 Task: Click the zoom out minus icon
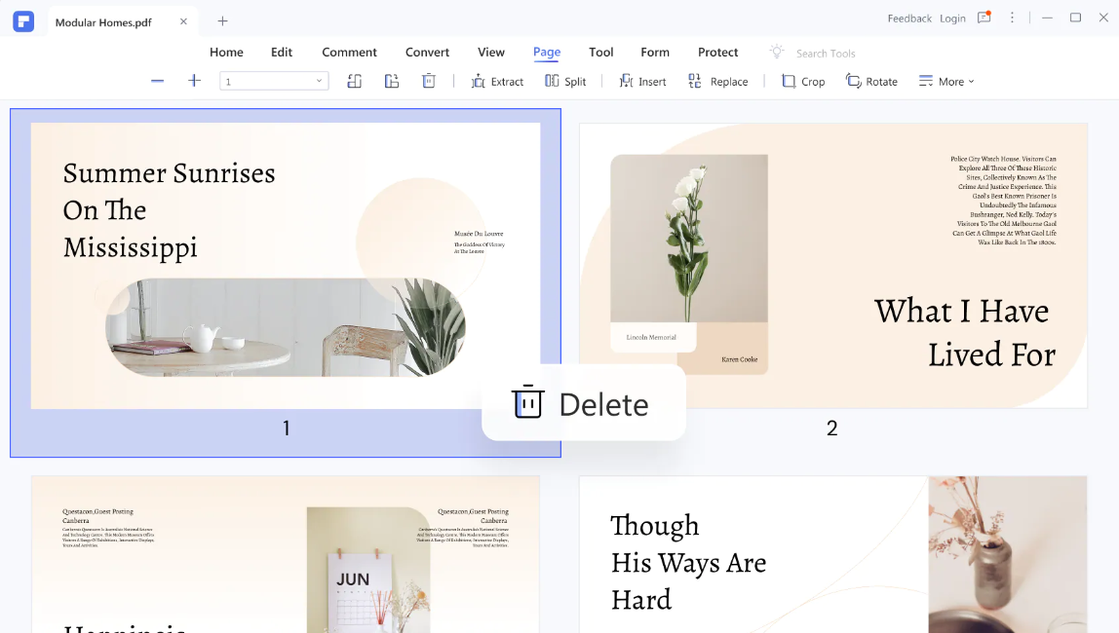(x=157, y=81)
